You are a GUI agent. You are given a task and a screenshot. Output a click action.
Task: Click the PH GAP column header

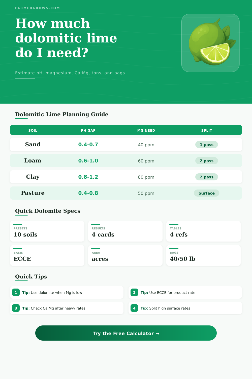click(88, 130)
